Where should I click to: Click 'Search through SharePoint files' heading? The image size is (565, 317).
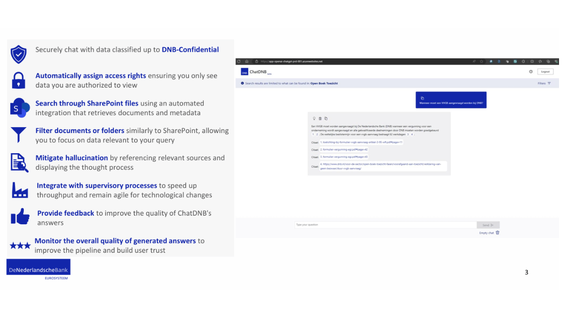87,103
